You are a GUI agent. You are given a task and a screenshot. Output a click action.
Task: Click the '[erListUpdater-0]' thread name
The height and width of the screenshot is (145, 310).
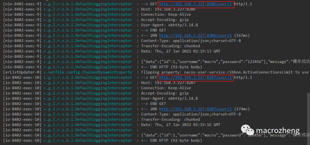pyautogui.click(x=22, y=72)
